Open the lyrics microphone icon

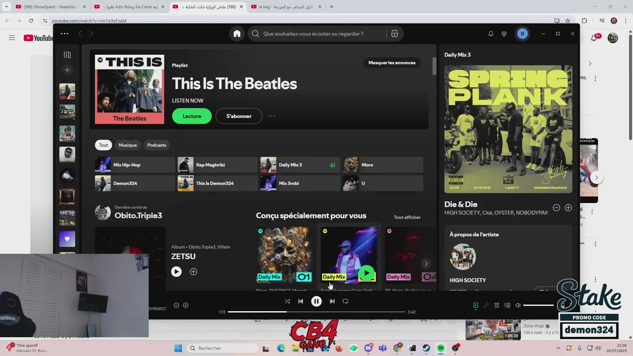coord(486,306)
